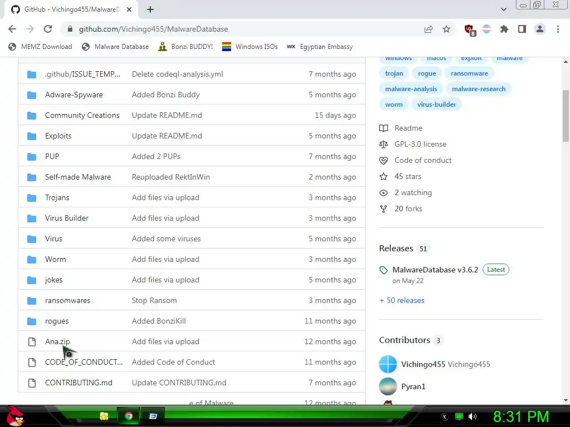Image resolution: width=570 pixels, height=427 pixels.
Task: Expand the tab search dropdown arrow
Action: [503, 9]
